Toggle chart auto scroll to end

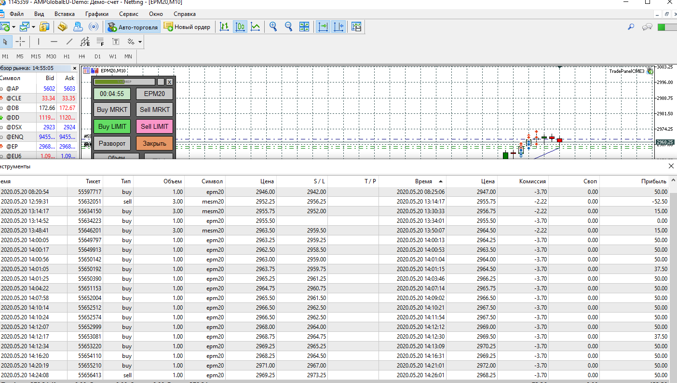click(323, 27)
